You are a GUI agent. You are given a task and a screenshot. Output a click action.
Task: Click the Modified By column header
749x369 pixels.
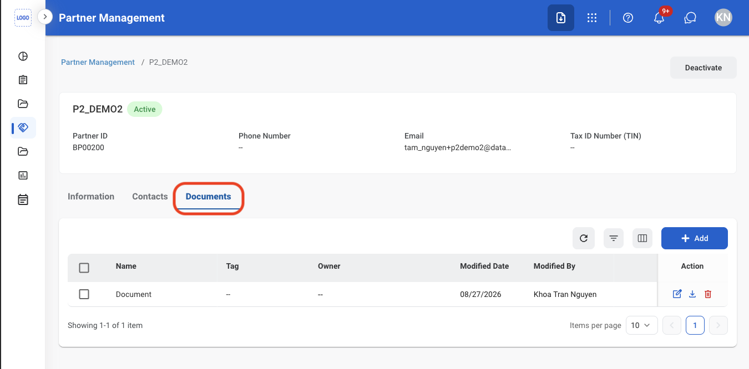point(554,266)
